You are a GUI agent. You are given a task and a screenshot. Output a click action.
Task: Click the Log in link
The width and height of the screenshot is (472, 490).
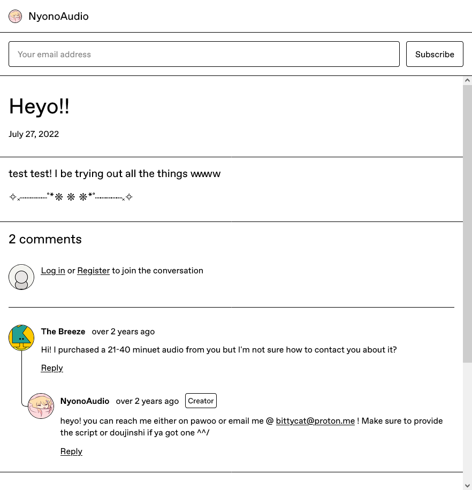[x=53, y=271]
